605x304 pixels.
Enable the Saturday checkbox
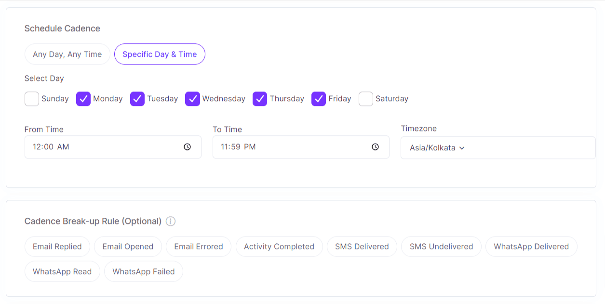point(365,98)
